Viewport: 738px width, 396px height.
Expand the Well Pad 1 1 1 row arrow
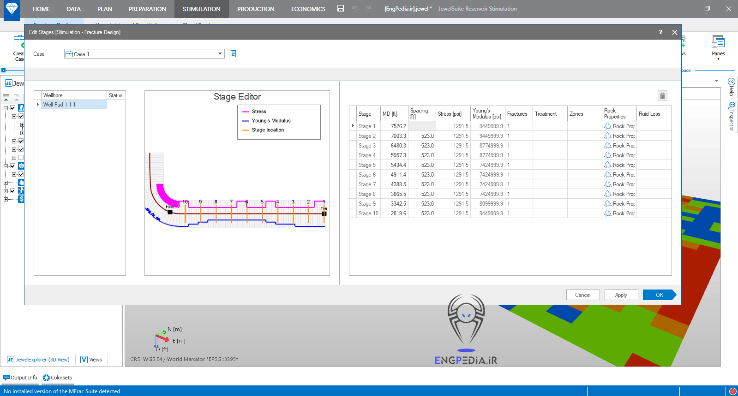[38, 105]
